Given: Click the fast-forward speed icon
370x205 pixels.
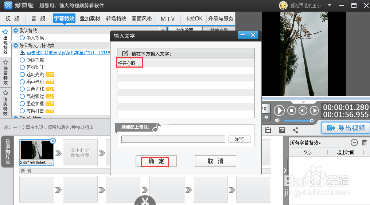Looking at the screenshot, I should pos(266,117).
